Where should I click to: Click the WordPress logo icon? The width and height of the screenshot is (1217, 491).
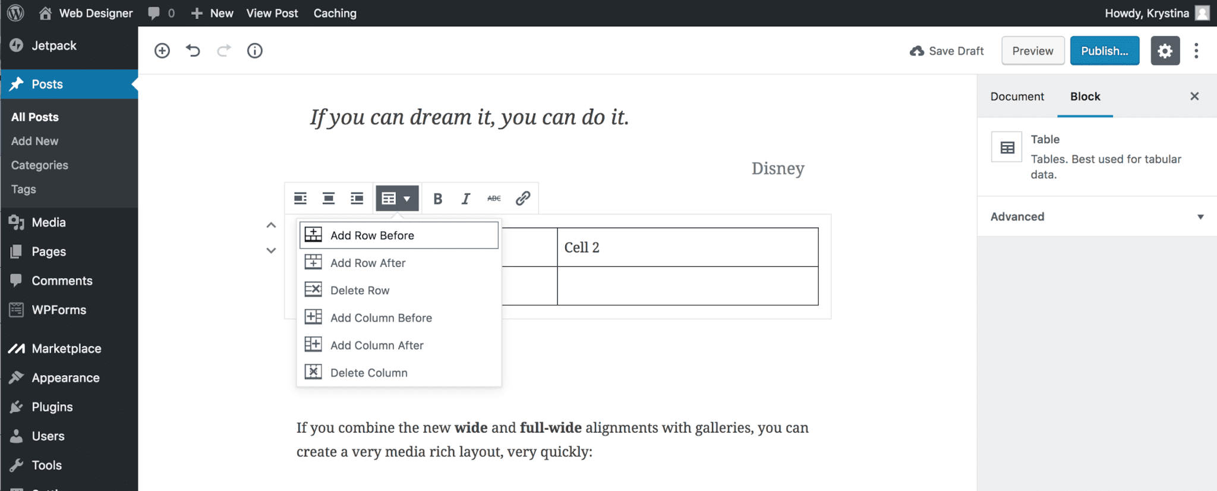[x=16, y=13]
